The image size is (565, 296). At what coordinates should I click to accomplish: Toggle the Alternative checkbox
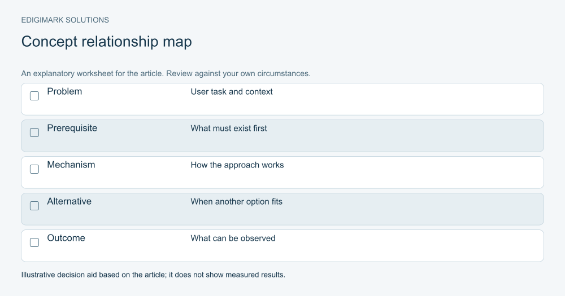[x=34, y=206]
